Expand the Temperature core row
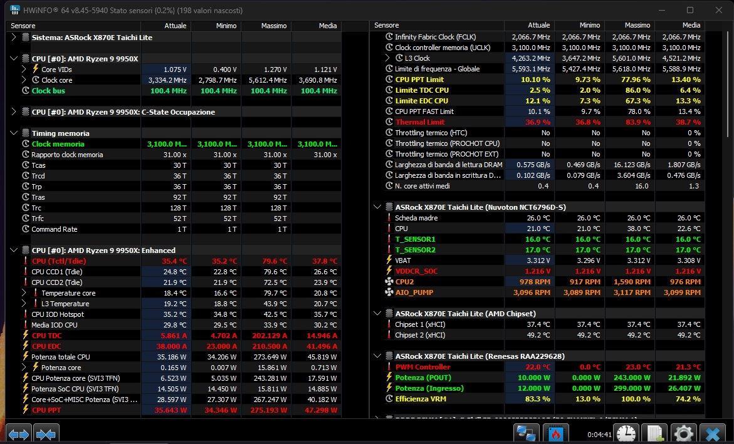 click(x=24, y=292)
